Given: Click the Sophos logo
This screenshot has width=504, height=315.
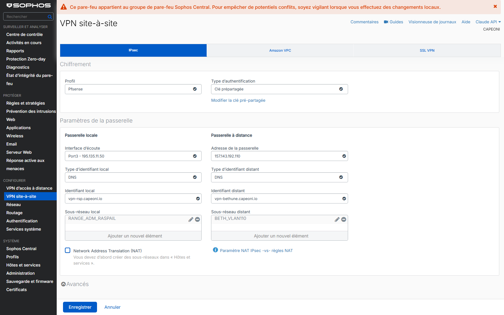Looking at the screenshot, I should coord(29,5).
